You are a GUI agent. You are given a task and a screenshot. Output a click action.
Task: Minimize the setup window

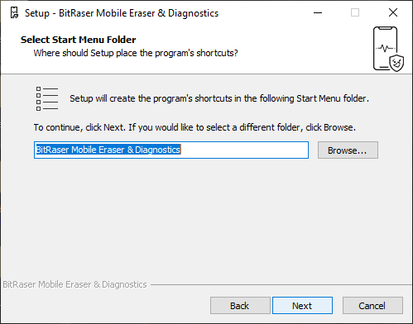pyautogui.click(x=318, y=12)
